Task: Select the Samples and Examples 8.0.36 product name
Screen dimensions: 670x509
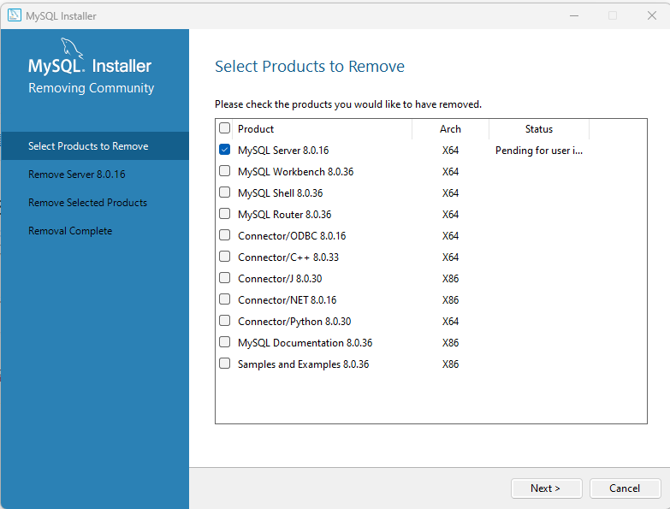Action: tap(304, 364)
